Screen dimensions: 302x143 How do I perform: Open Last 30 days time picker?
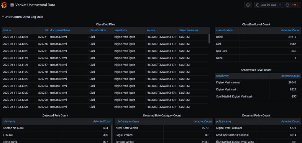click(268, 5)
